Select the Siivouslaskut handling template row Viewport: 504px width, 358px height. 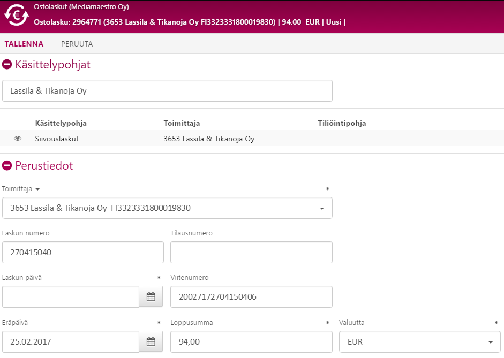pyautogui.click(x=59, y=139)
